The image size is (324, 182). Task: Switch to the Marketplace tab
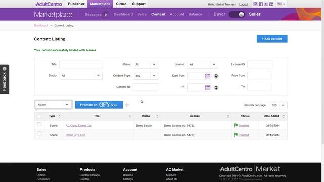tap(100, 4)
